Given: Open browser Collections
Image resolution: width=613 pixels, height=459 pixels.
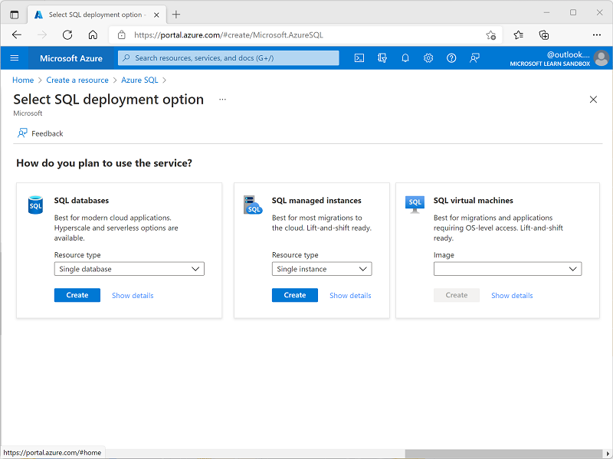Looking at the screenshot, I should pos(544,34).
